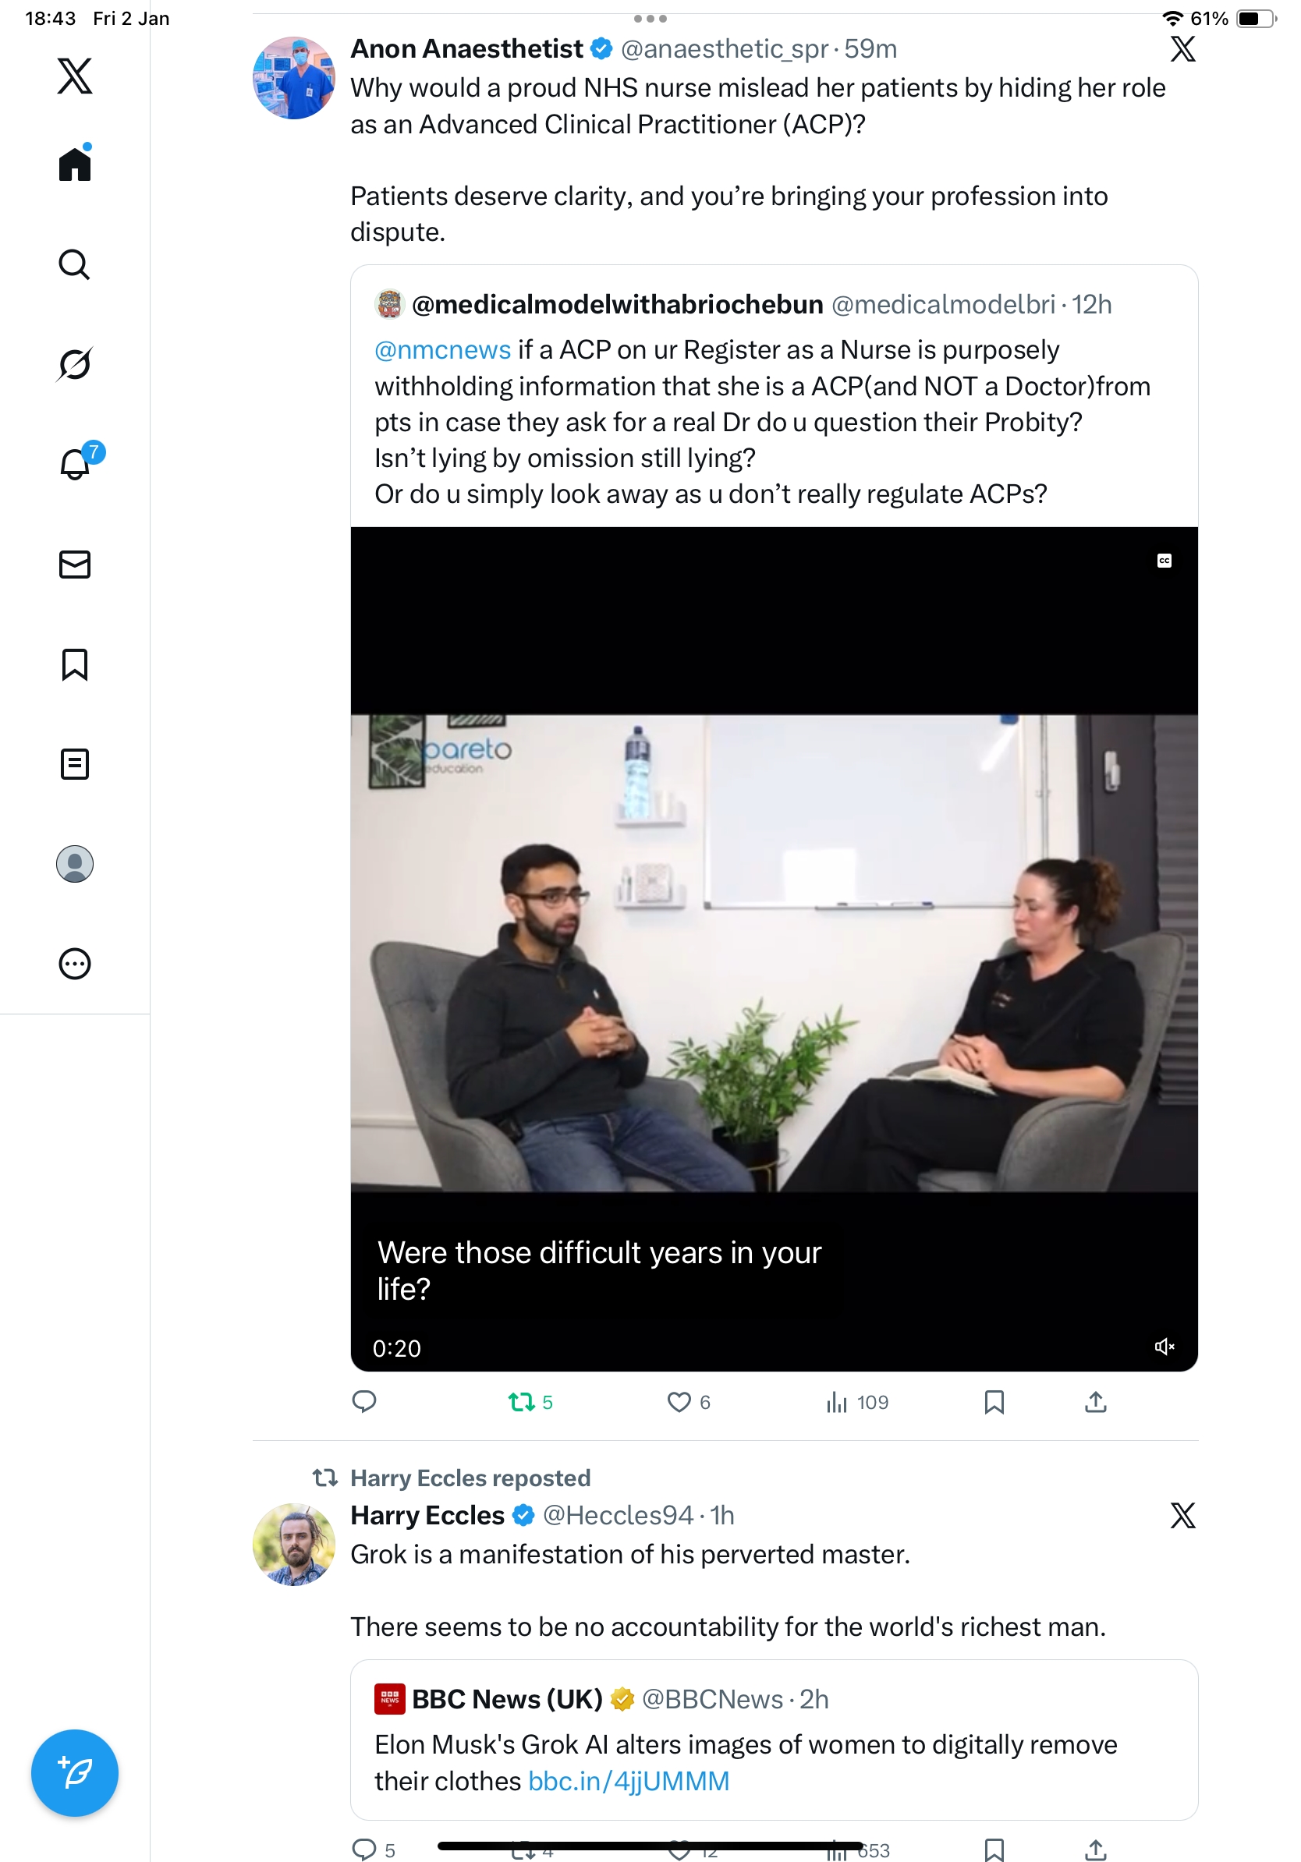
Task: Unmute the video with speaker icon
Action: (1164, 1347)
